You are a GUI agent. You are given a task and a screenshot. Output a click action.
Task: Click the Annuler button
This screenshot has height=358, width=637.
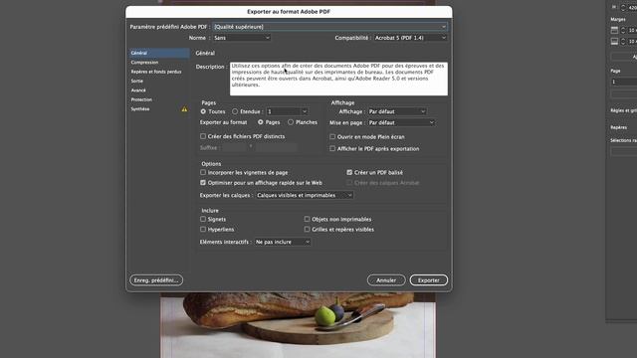click(x=386, y=280)
